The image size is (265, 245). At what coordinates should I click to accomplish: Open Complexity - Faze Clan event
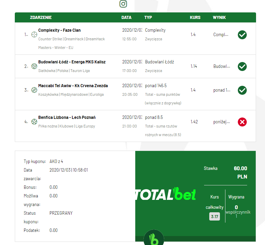tap(59, 30)
